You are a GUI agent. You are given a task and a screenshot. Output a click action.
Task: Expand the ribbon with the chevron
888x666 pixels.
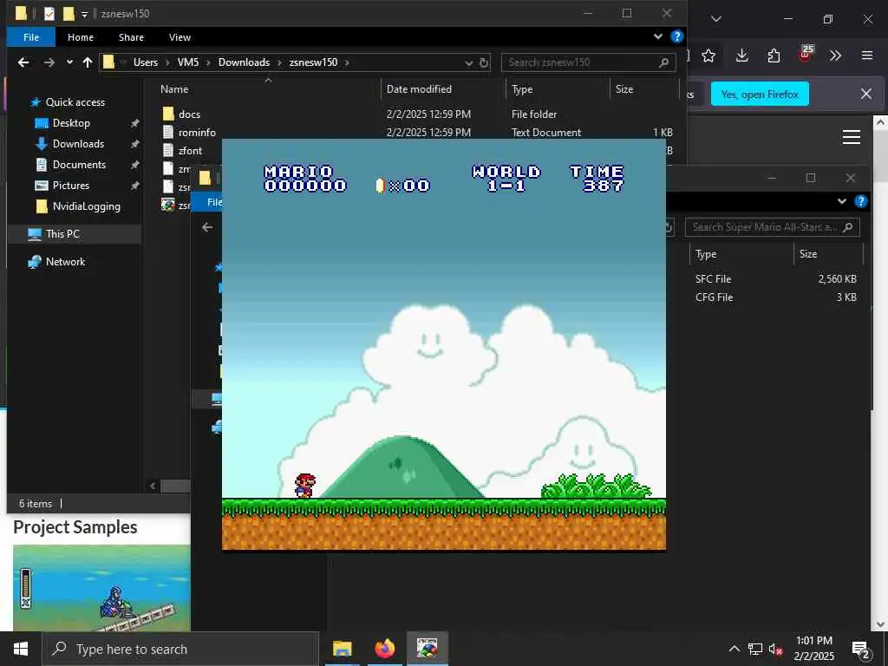pyautogui.click(x=658, y=36)
